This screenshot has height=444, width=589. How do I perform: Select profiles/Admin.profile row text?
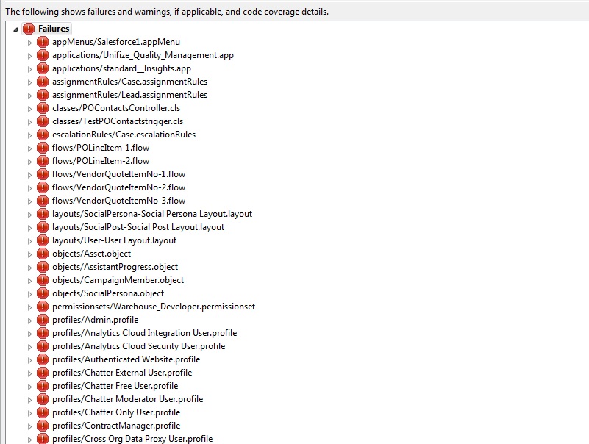coord(96,320)
